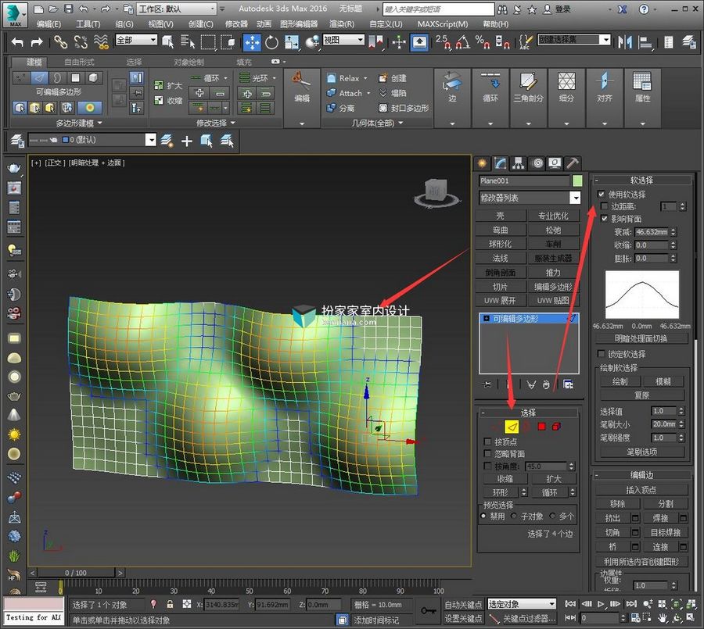Click the Falloff value input field
Image resolution: width=704 pixels, height=629 pixels.
[x=651, y=232]
